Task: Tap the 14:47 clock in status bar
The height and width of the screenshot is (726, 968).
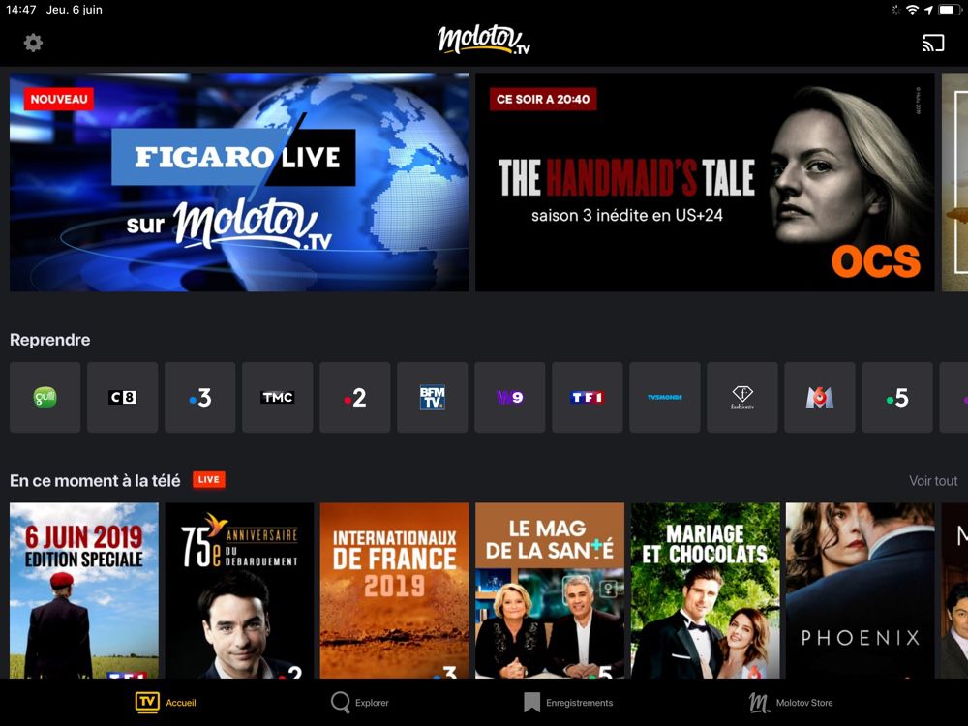Action: (x=21, y=10)
